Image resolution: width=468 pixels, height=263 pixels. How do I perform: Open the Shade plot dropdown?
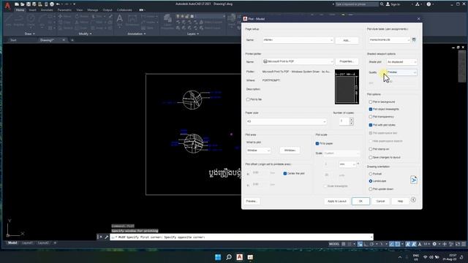pos(401,61)
